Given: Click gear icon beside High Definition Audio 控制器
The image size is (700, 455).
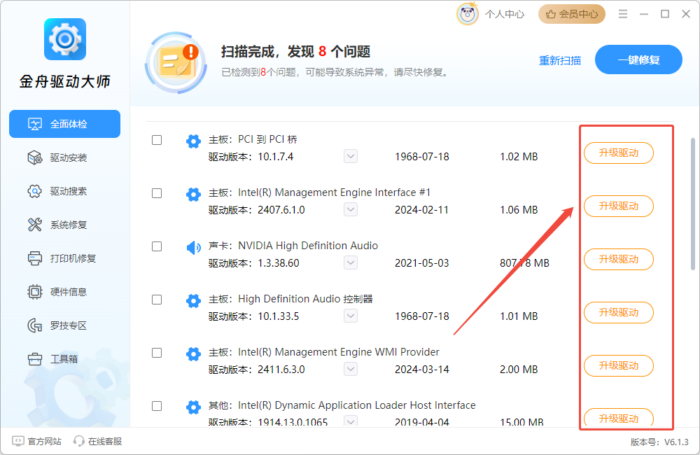Looking at the screenshot, I should (x=193, y=300).
